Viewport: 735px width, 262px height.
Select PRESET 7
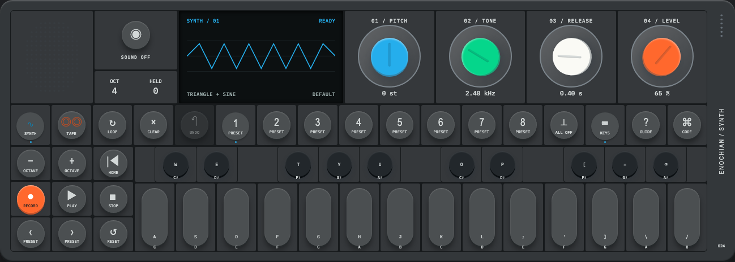pos(482,125)
